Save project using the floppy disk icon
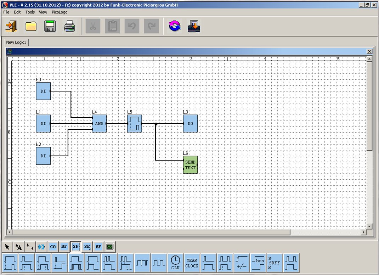This screenshot has height=275, width=379. [50, 27]
